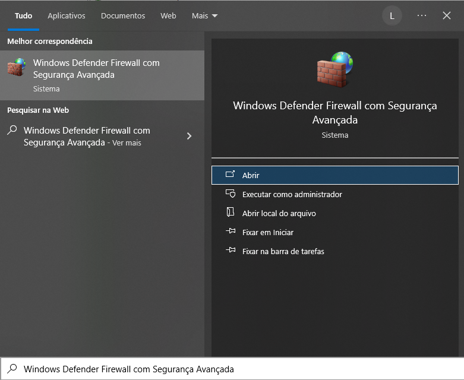Click the user account avatar labeled L

tap(392, 16)
